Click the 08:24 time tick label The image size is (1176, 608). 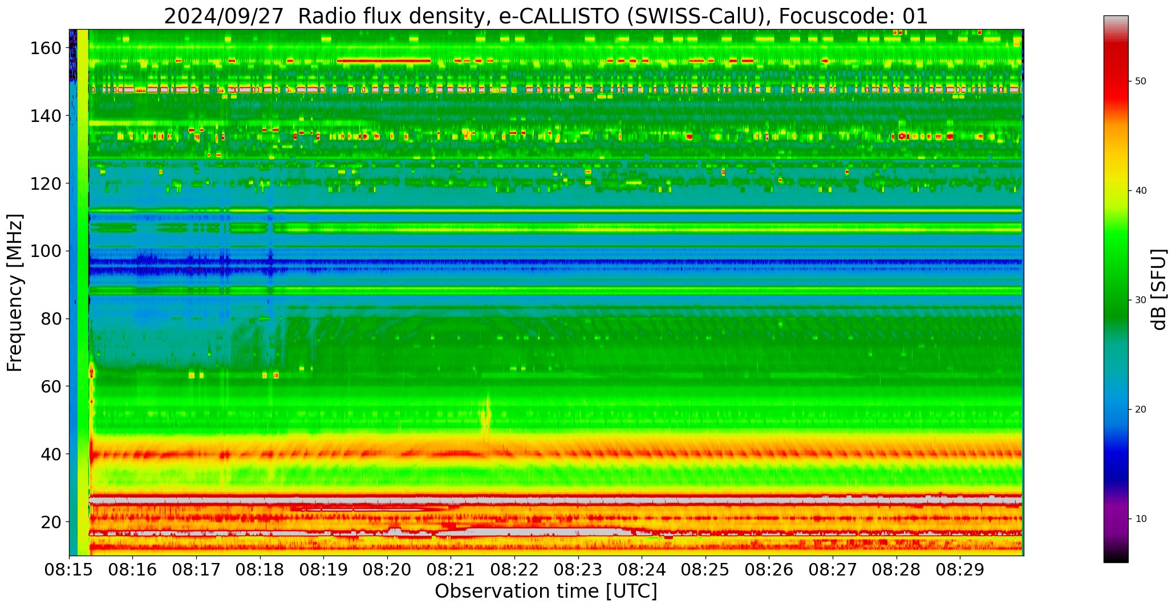point(642,570)
